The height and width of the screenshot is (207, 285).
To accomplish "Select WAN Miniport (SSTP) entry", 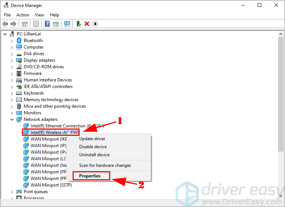I will tap(51, 185).
